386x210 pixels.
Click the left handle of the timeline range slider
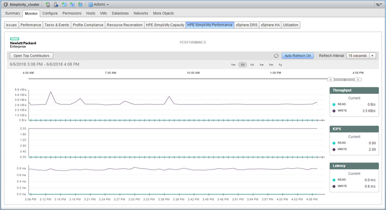331,79
